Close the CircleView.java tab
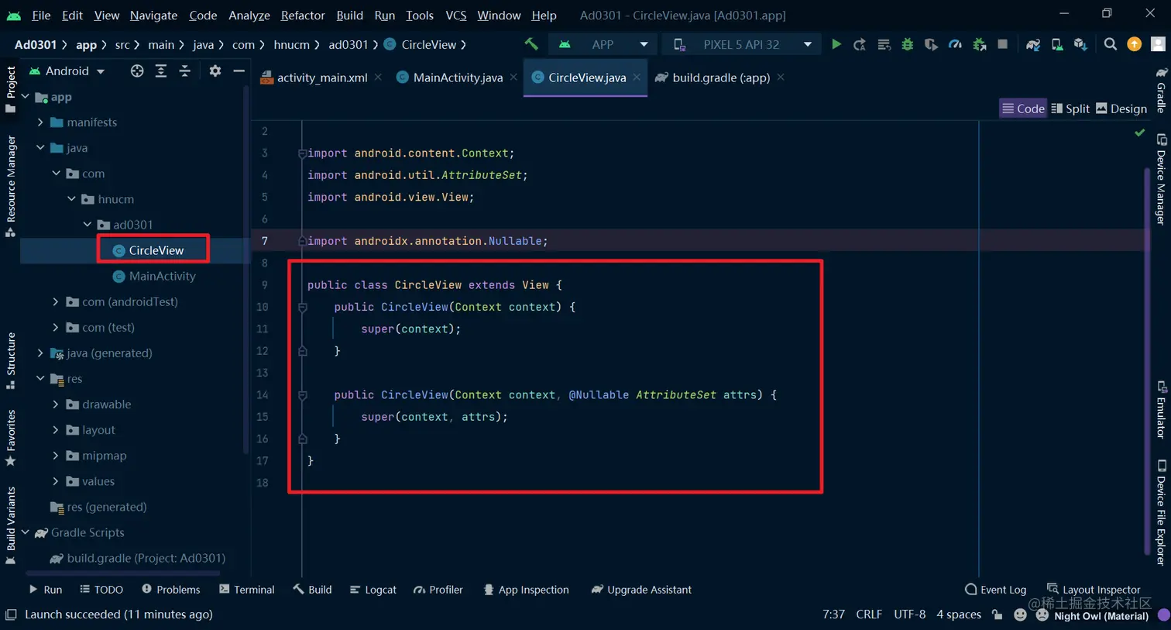This screenshot has width=1171, height=630. [637, 77]
